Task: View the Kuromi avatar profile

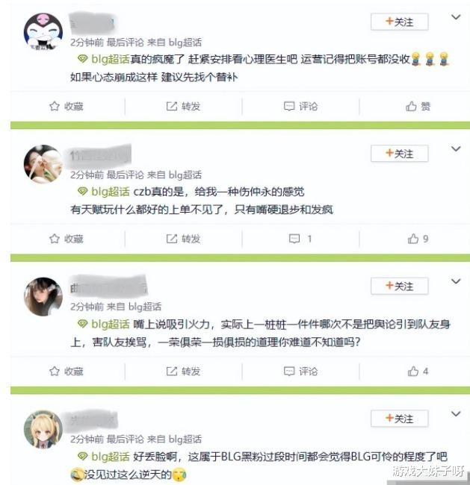Action: [43, 32]
